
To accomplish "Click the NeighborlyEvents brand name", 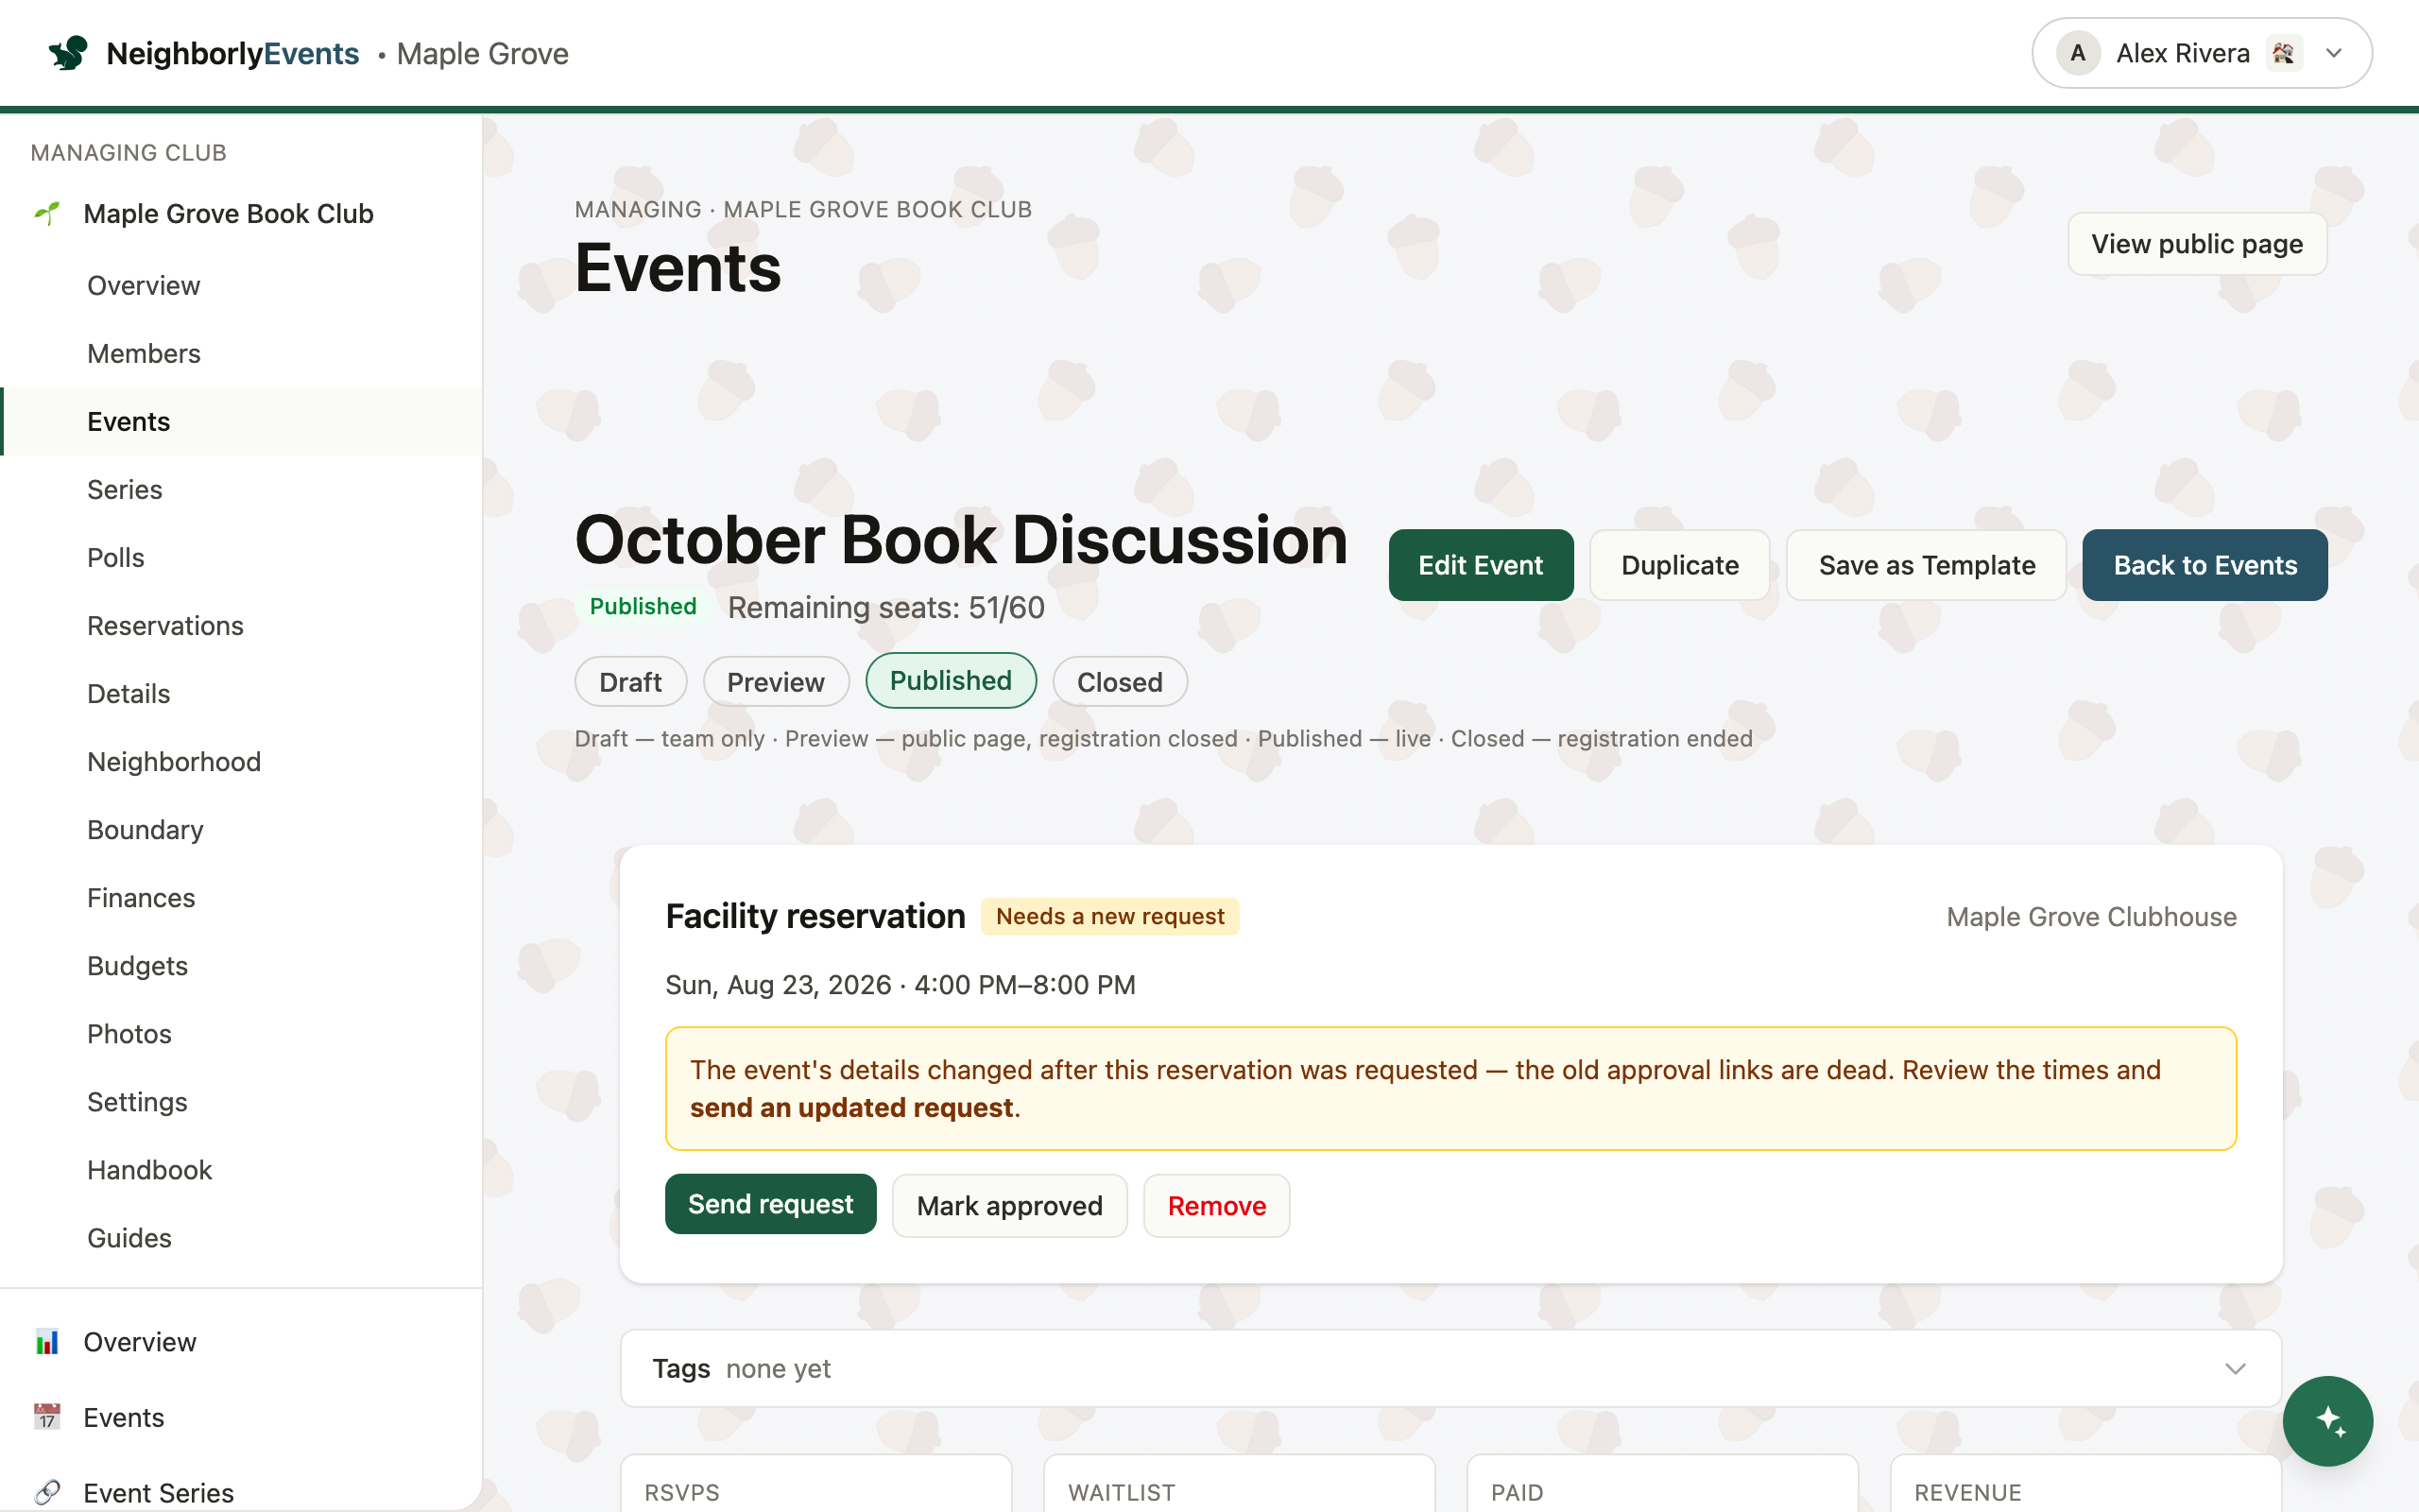I will pyautogui.click(x=232, y=53).
